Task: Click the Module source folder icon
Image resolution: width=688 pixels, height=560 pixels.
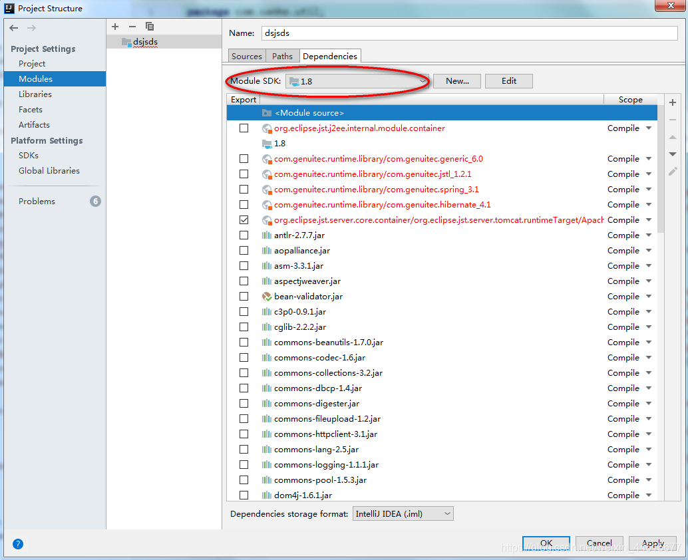Action: [266, 113]
